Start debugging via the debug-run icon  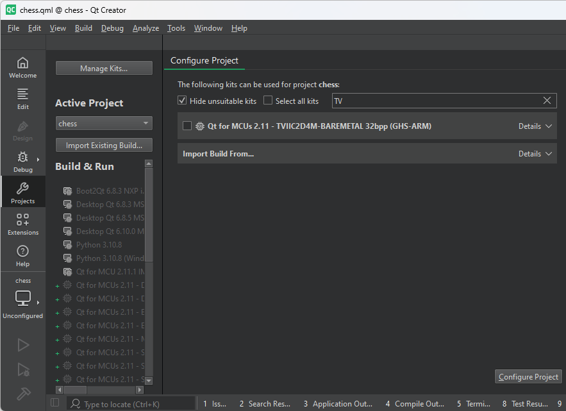22,370
